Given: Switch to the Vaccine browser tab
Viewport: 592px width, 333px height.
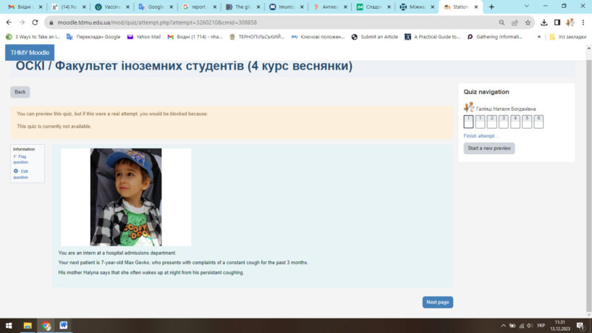Looking at the screenshot, I should pos(111,7).
